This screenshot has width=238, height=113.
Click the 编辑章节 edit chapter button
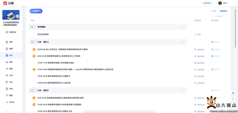point(36,11)
